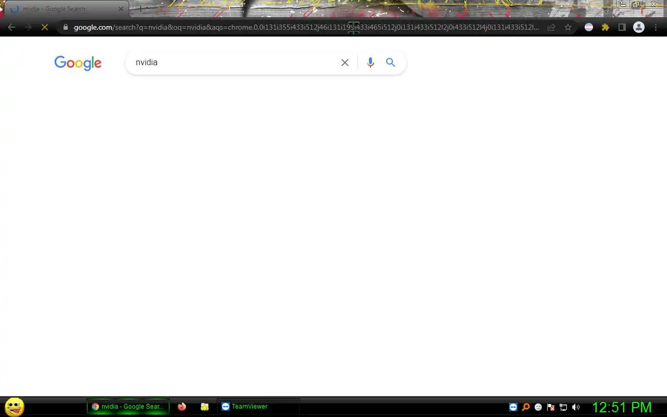The image size is (667, 417).
Task: Close the nvidia - Google Search tab
Action: [x=121, y=9]
